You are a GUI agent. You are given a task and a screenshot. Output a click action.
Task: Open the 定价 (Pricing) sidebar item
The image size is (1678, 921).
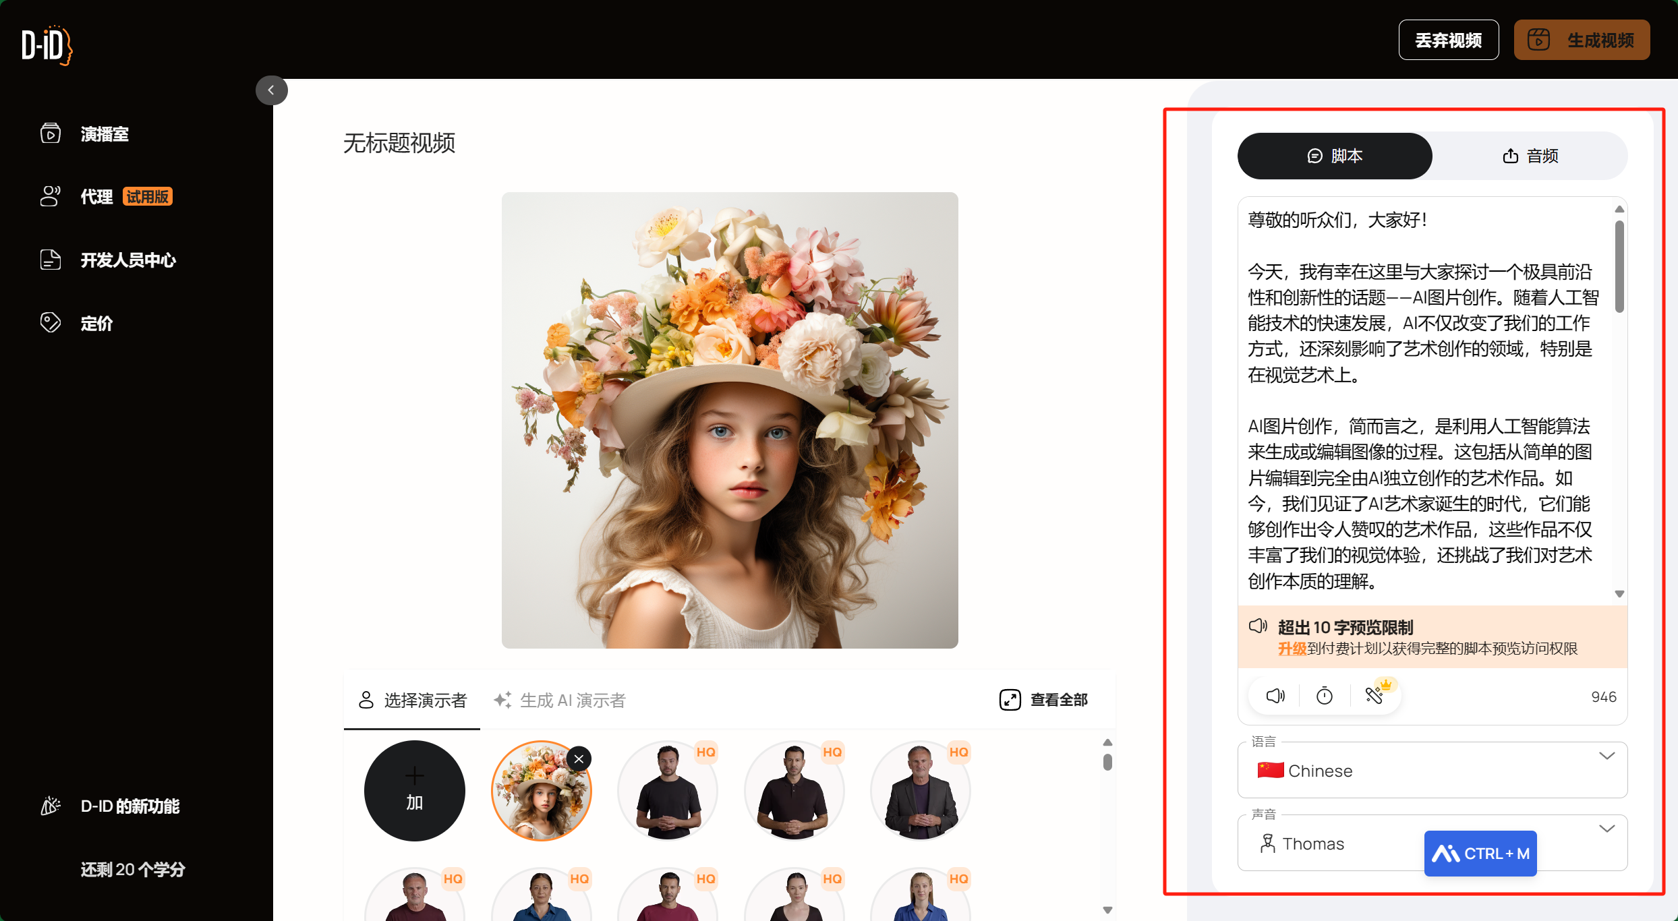95,323
